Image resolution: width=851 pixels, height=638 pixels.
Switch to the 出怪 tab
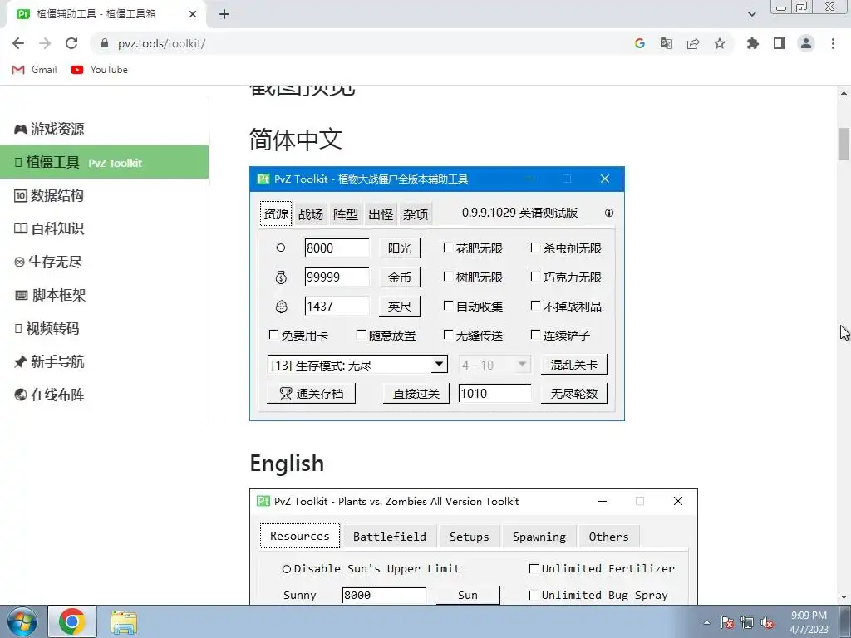[x=381, y=214]
